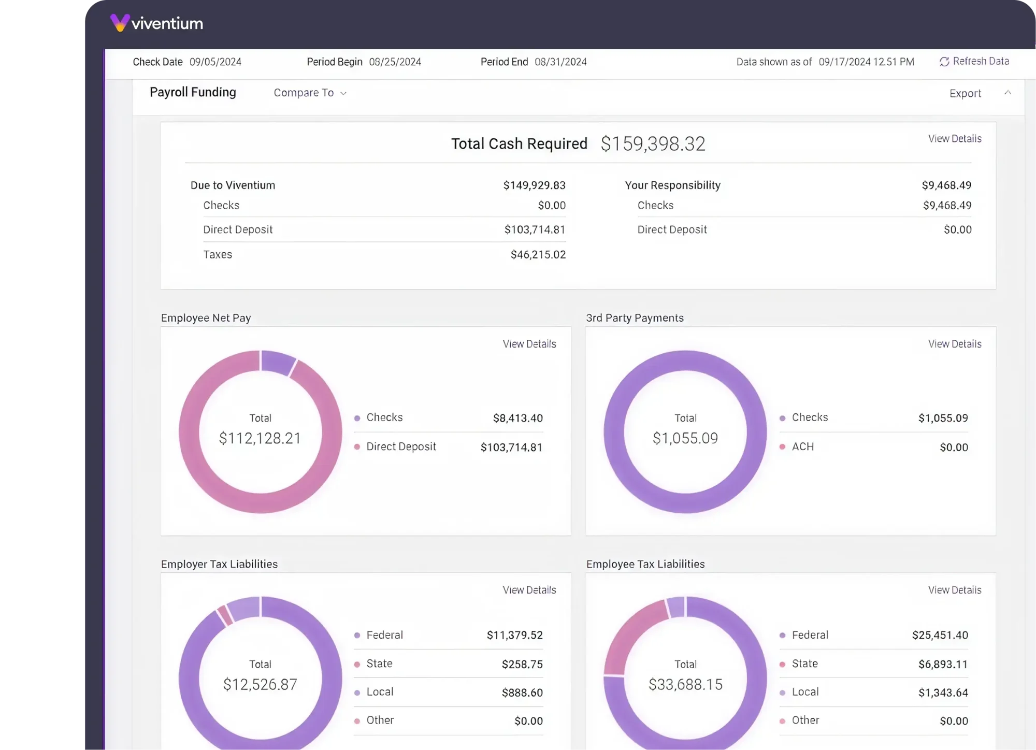Collapse the Payroll Funding panel chevron
This screenshot has width=1036, height=750.
1008,93
